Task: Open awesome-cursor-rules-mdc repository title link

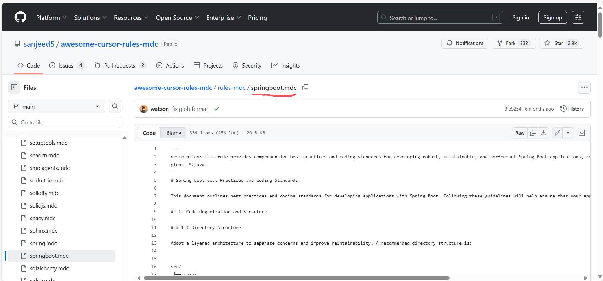Action: click(109, 44)
